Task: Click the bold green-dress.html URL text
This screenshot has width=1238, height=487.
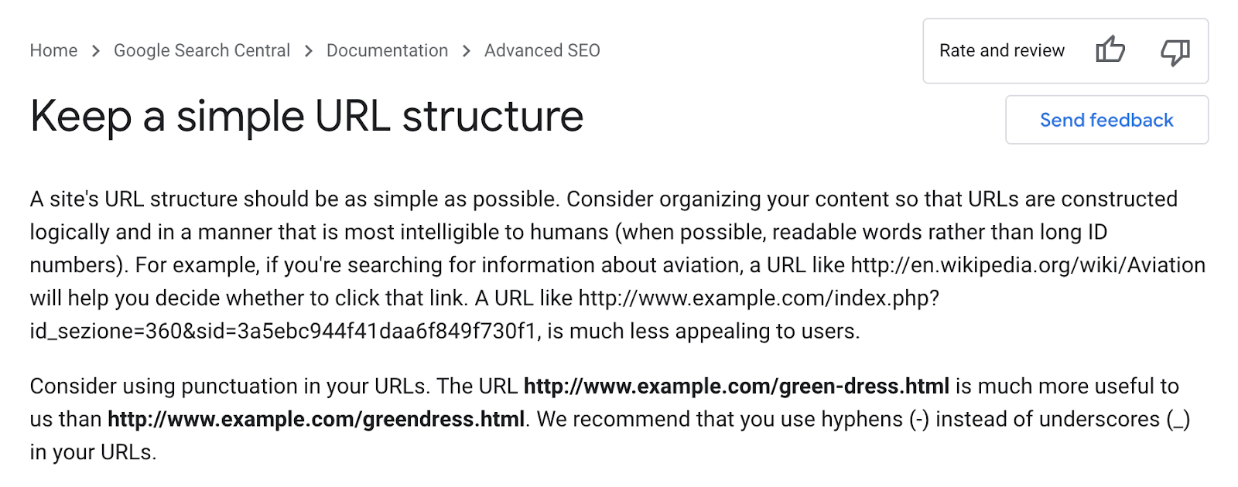Action: pyautogui.click(x=737, y=387)
